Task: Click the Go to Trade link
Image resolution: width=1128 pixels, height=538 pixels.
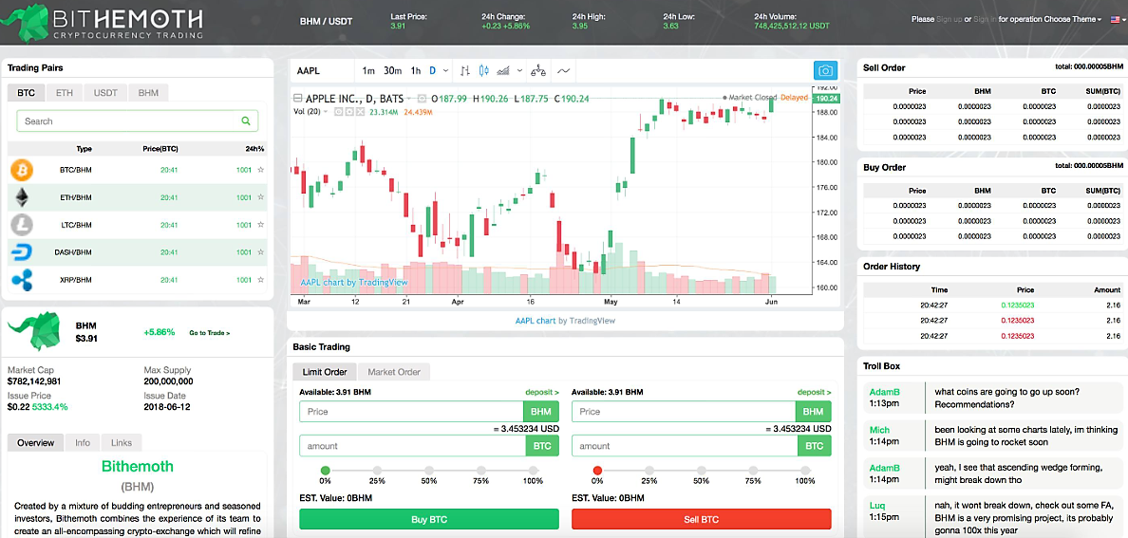Action: tap(209, 333)
